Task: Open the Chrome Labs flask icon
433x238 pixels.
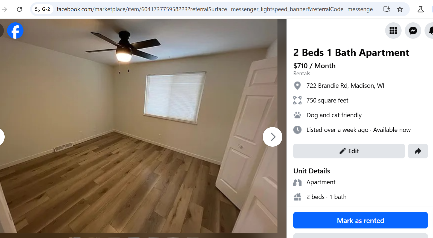Action: pyautogui.click(x=421, y=9)
